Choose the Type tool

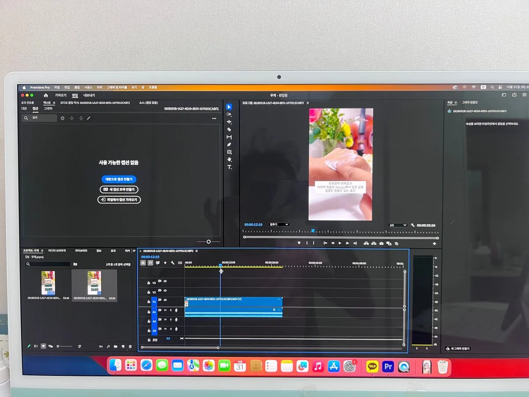coord(229,167)
